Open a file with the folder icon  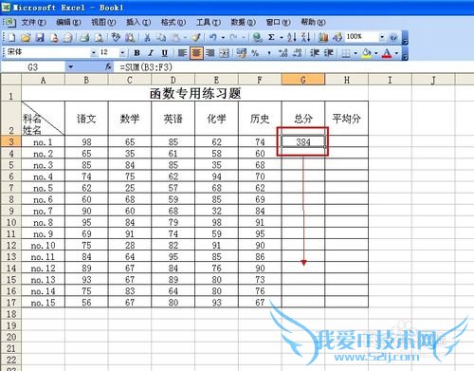point(26,38)
